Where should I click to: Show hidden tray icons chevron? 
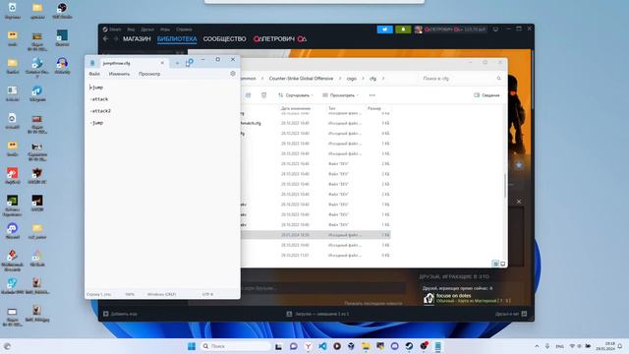[537, 346]
